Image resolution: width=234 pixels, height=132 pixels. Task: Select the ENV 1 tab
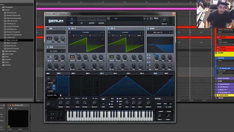[59, 73]
